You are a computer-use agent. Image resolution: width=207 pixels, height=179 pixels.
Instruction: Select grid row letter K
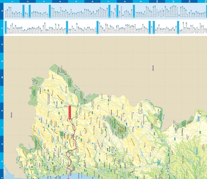pos(2,111)
